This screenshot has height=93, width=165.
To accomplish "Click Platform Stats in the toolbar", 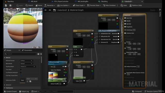I will coord(136,5).
